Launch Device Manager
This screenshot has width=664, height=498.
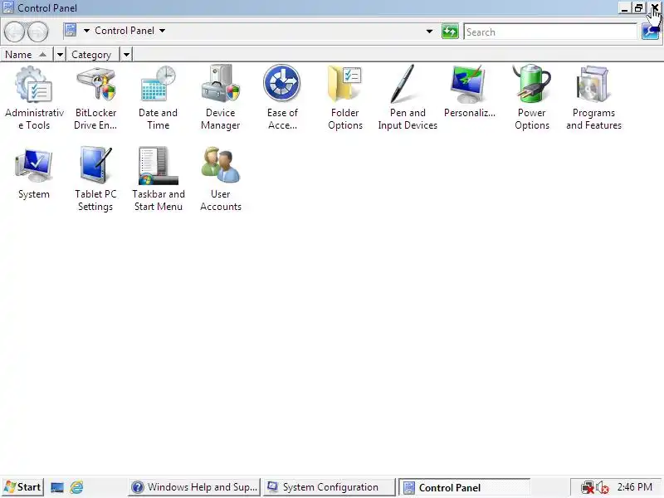pos(220,97)
